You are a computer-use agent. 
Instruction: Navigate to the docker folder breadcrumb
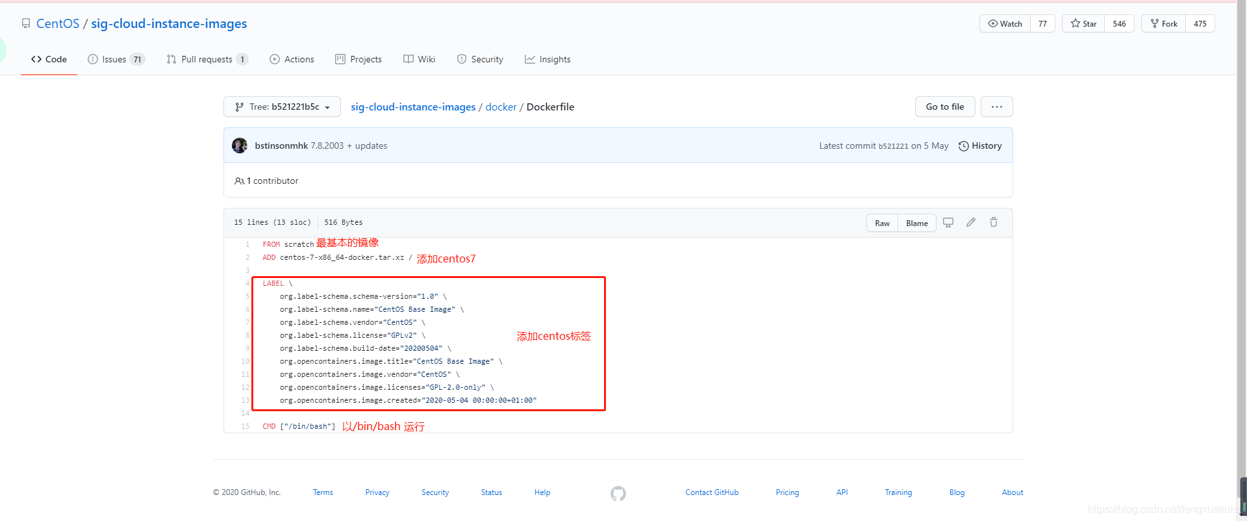501,107
